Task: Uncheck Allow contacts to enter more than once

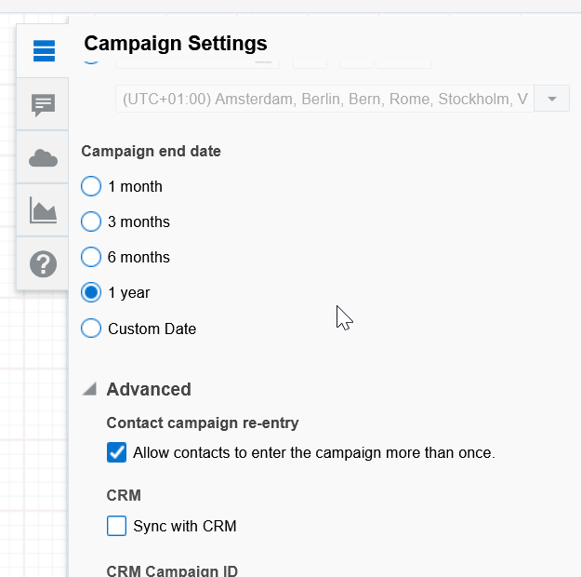Action: point(117,453)
